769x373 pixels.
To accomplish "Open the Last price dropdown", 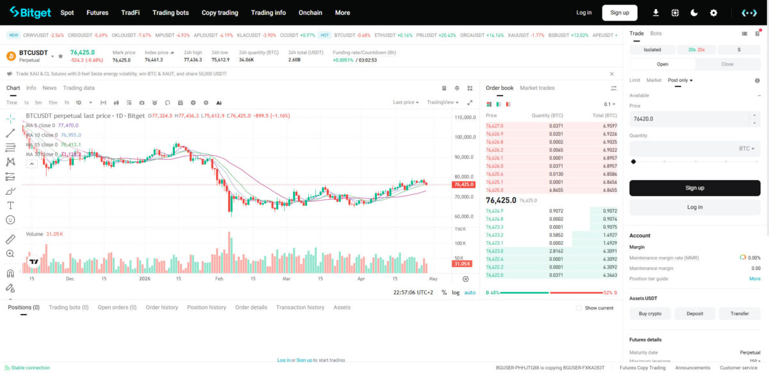I will pyautogui.click(x=406, y=103).
